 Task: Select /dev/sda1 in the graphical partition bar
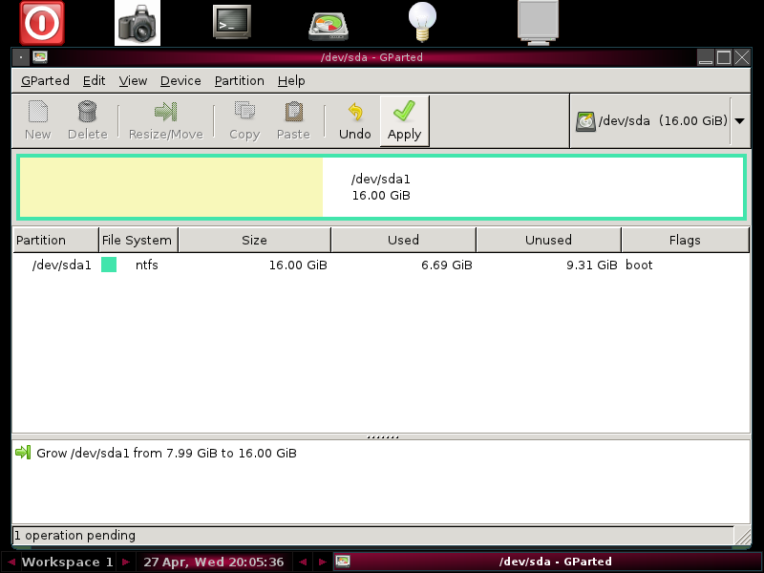point(381,187)
